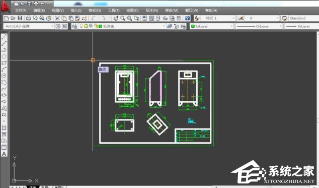Click quick access toolbar save icon
Image resolution: width=319 pixels, height=188 pixels.
click(29, 4)
